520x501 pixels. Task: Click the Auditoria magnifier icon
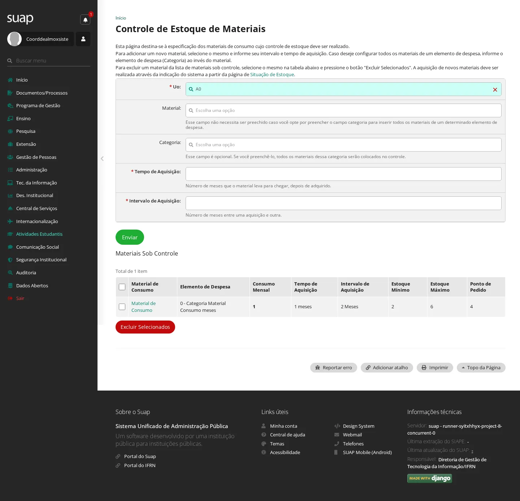click(10, 273)
